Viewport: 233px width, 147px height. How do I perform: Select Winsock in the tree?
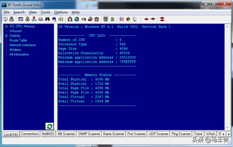[16, 31]
